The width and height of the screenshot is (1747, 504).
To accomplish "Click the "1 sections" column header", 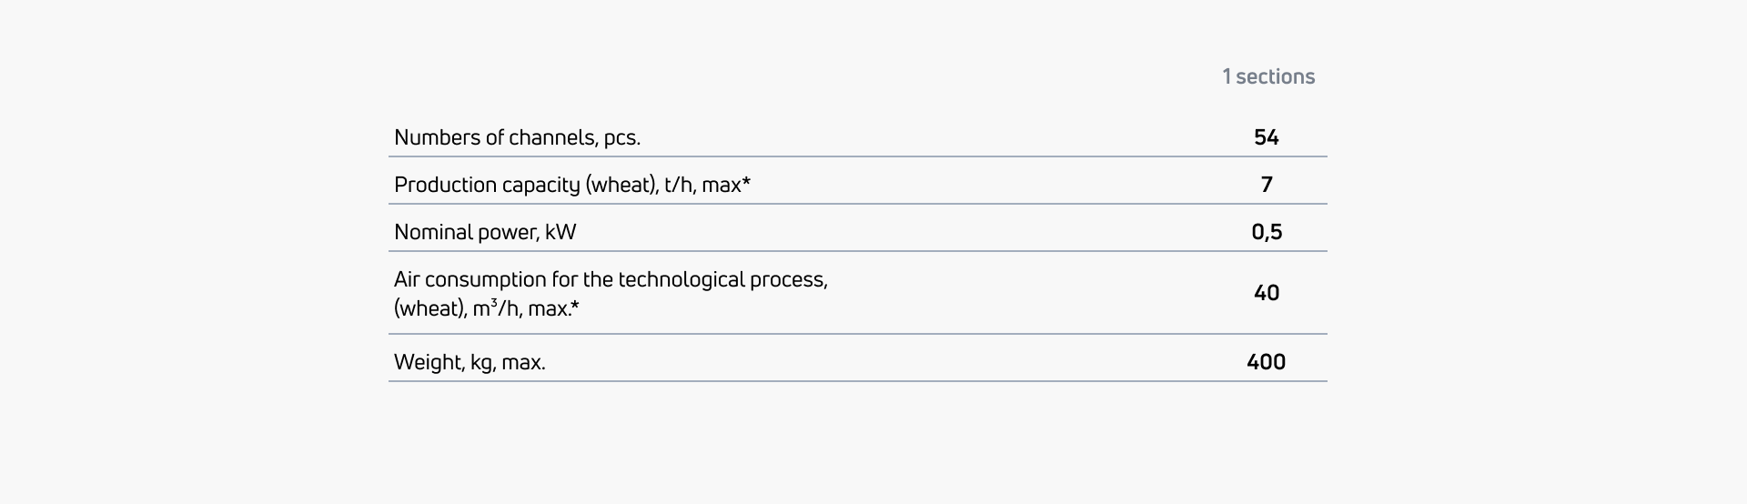I will click(1268, 76).
